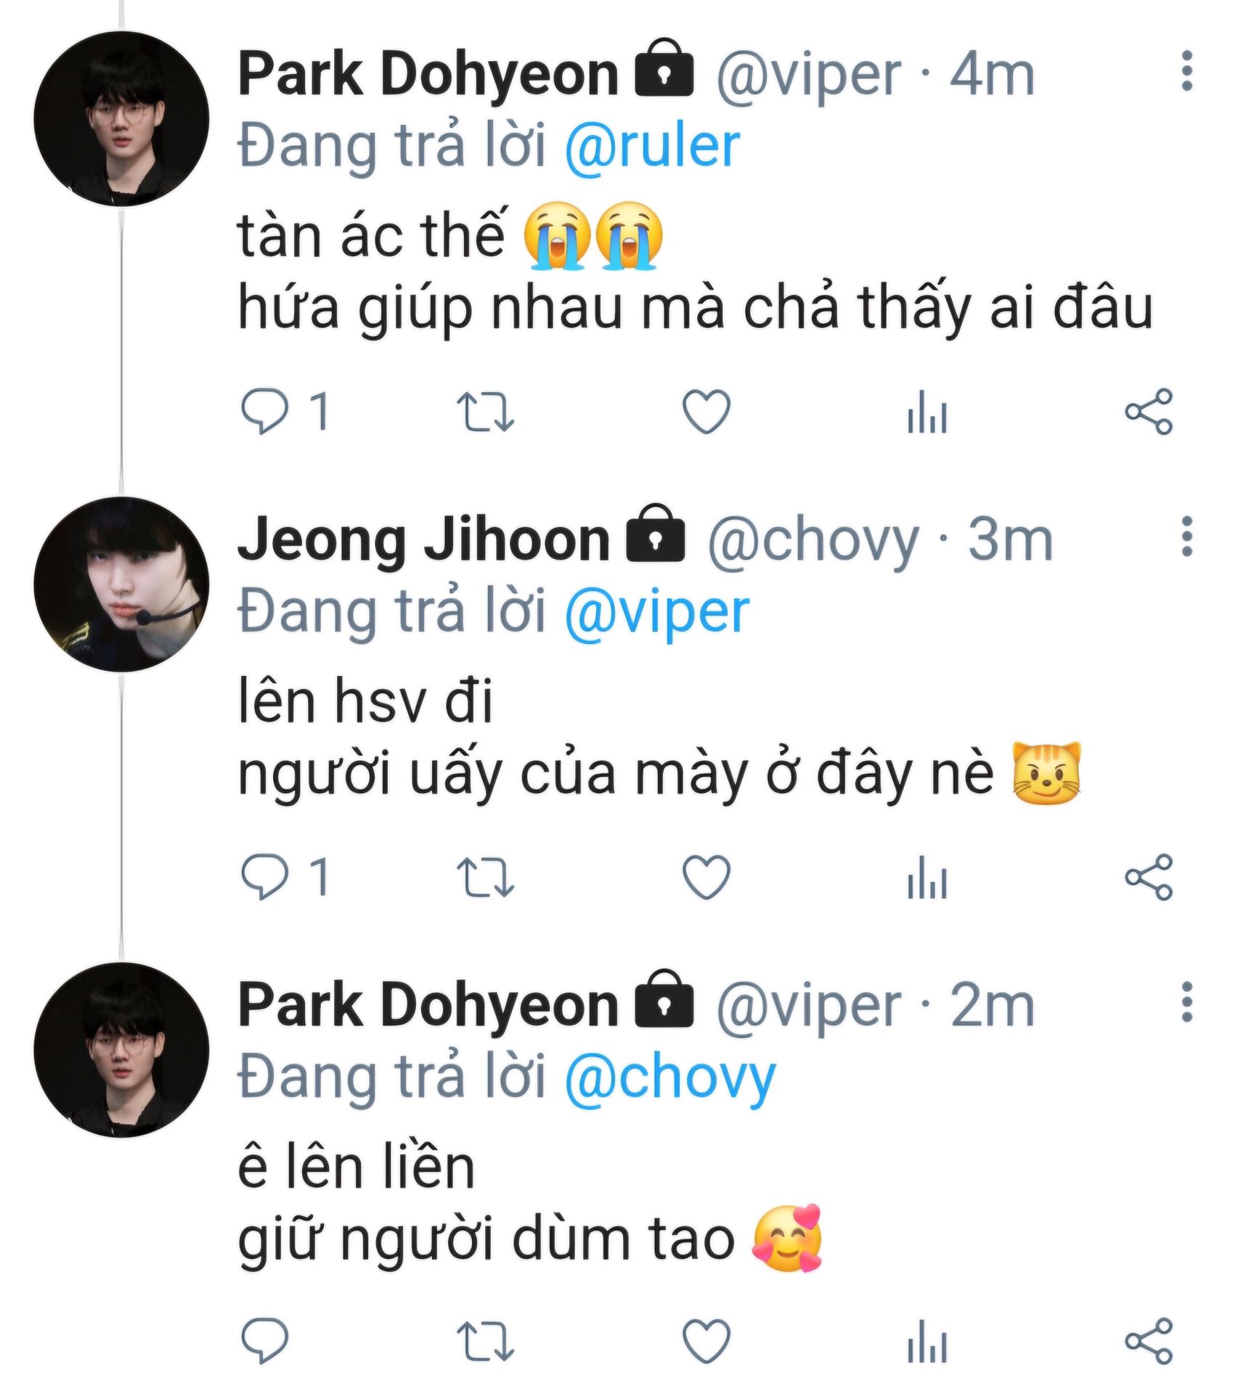
Task: Retweet Park Dohyeon's 4m tweet
Action: click(485, 412)
